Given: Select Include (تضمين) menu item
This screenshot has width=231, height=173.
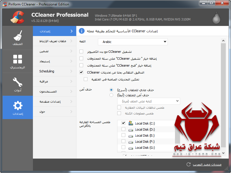Looking at the screenshot, I should click(x=55, y=51).
